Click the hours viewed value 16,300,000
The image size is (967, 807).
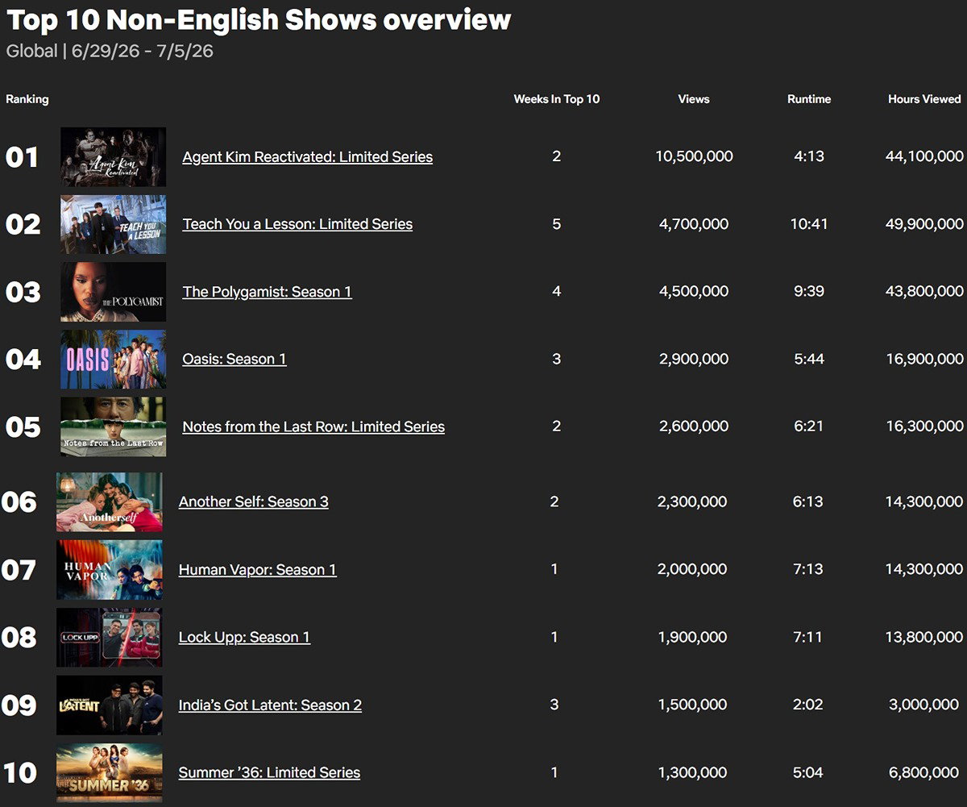pyautogui.click(x=924, y=426)
